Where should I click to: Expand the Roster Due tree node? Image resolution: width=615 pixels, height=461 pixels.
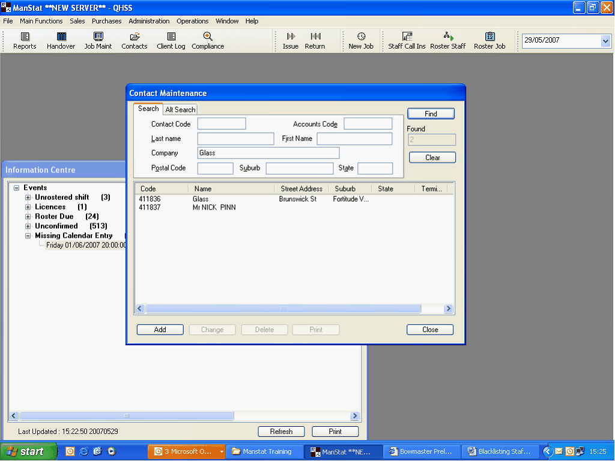[28, 217]
